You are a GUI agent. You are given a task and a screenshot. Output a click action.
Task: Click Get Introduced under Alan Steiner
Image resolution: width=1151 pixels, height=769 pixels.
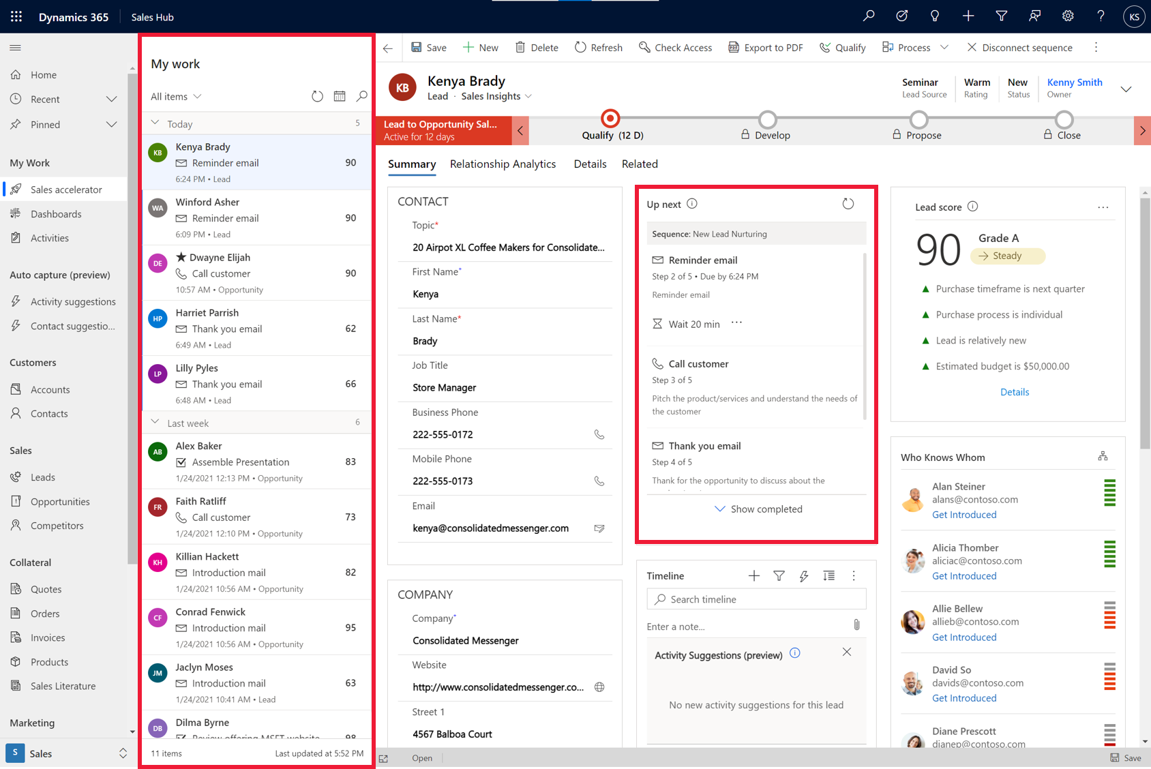(963, 514)
